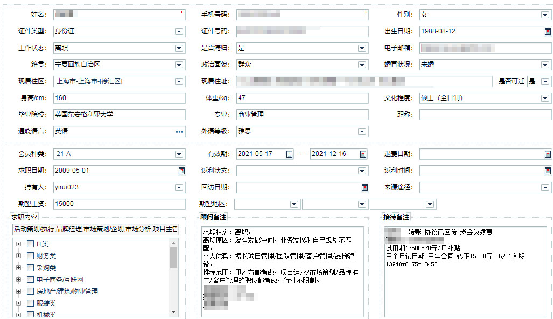Open calendar picker for 出生日期
The image size is (553, 319).
[x=548, y=31]
